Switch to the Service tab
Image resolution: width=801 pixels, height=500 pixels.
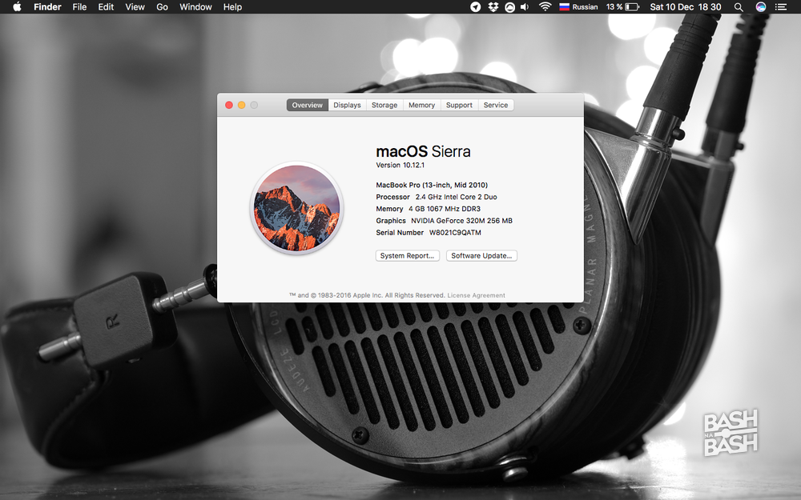pyautogui.click(x=496, y=105)
